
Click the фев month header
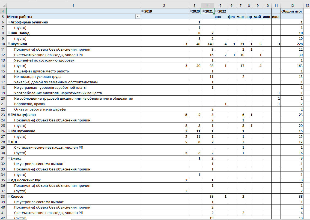point(231,17)
